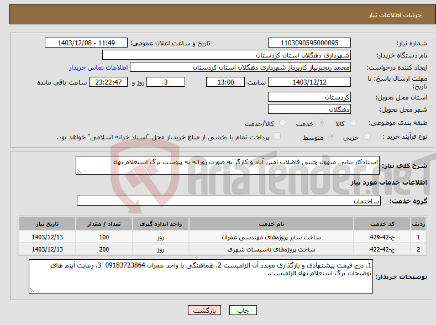Click the جزئیات اطلاعات نیاز page header
436x325 pixels.
tap(395, 15)
